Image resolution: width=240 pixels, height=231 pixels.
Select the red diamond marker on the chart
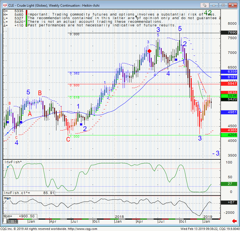pyautogui.click(x=149, y=51)
